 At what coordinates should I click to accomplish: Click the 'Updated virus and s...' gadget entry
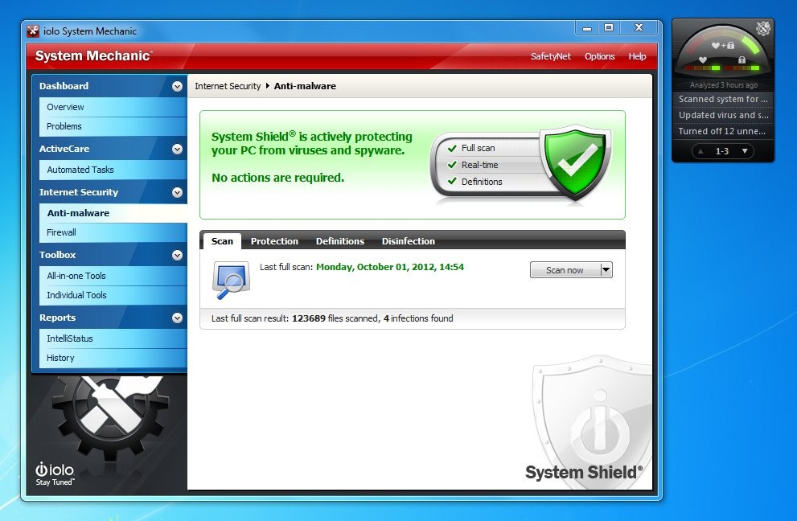click(723, 116)
